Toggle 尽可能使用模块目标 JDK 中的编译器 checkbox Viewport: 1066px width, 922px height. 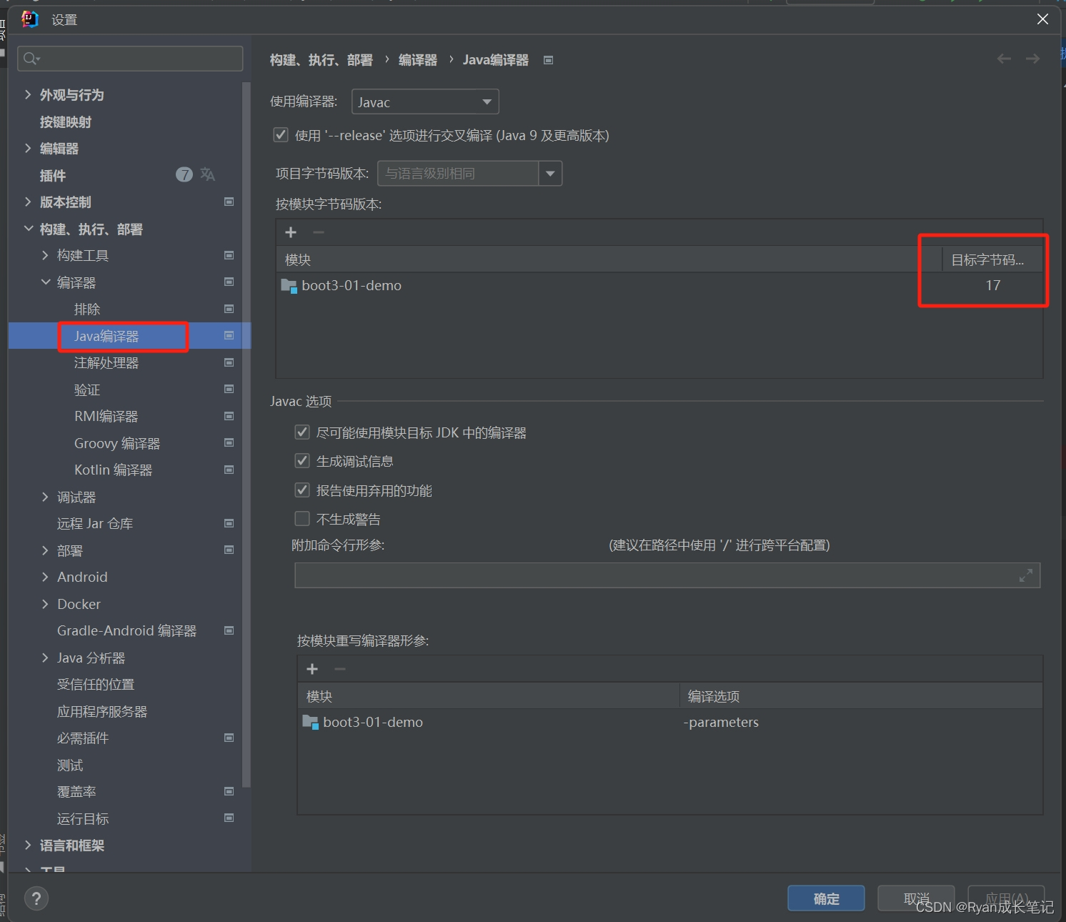click(302, 432)
